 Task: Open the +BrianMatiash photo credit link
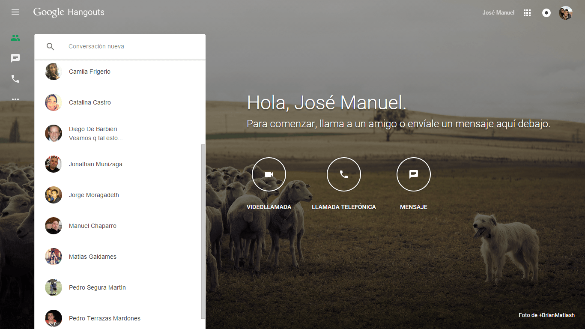click(557, 315)
